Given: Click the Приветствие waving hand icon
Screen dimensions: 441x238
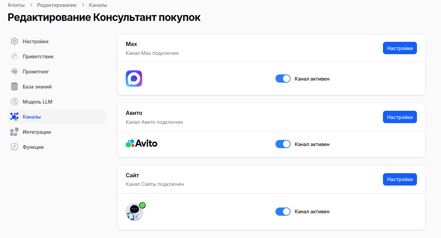Looking at the screenshot, I should [14, 57].
